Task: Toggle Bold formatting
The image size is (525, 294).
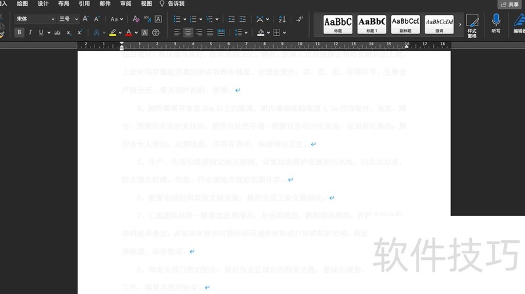Action: (x=20, y=32)
